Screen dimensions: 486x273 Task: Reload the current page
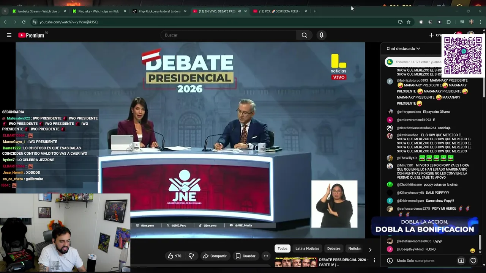coord(24,22)
